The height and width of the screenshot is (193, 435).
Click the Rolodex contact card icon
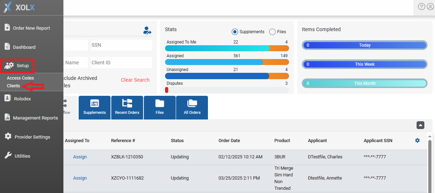tap(7, 98)
